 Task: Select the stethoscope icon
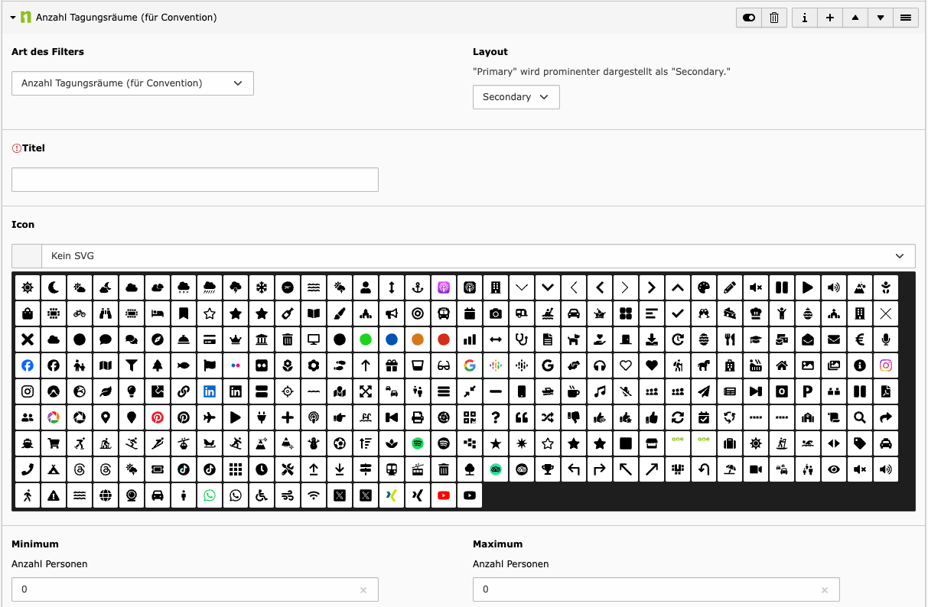522,339
